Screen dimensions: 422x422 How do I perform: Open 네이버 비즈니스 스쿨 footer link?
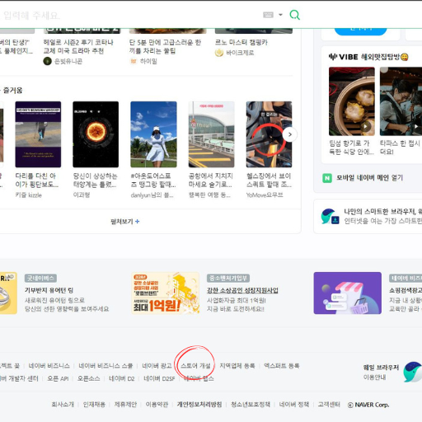coord(105,366)
